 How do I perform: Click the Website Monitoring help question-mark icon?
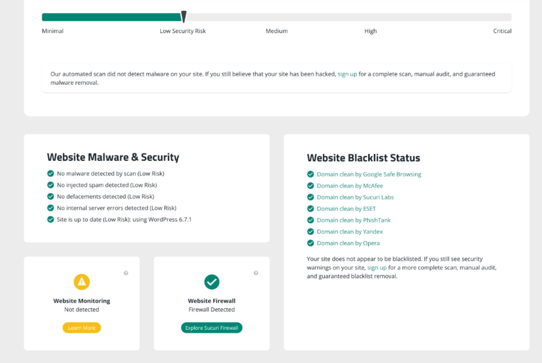click(126, 273)
